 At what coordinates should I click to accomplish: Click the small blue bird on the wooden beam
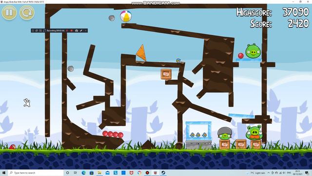(x=178, y=61)
